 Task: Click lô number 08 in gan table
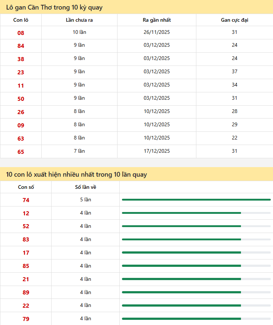(x=21, y=33)
